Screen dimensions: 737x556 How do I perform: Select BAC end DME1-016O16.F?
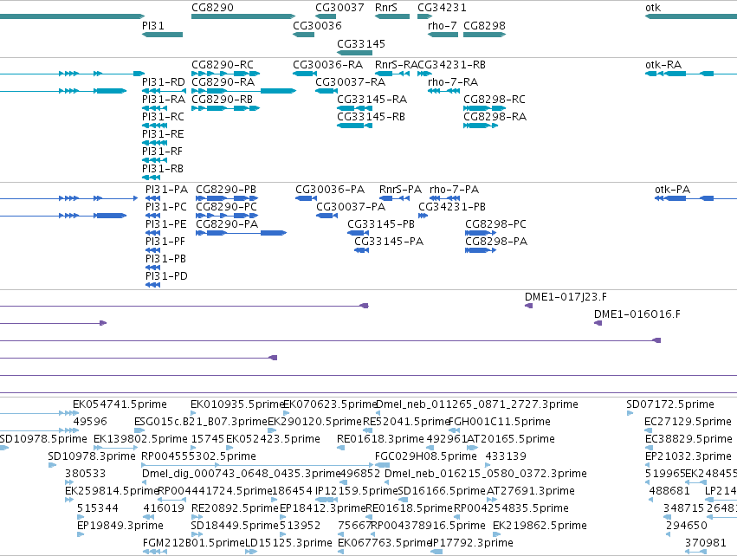coord(598,323)
